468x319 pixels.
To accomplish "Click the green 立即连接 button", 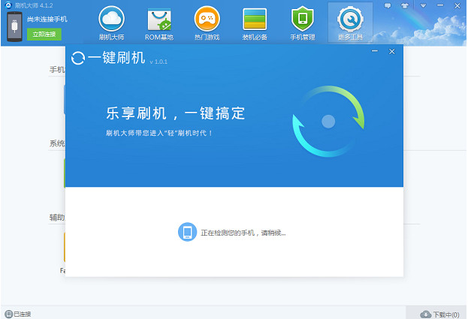I will [44, 35].
